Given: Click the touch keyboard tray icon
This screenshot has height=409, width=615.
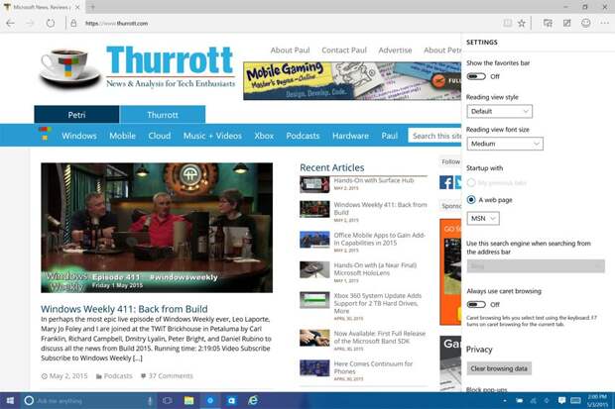Looking at the screenshot, I should point(575,400).
